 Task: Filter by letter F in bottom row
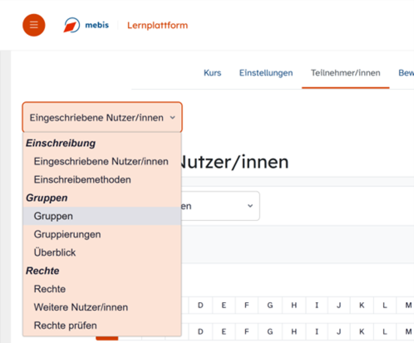pyautogui.click(x=247, y=332)
